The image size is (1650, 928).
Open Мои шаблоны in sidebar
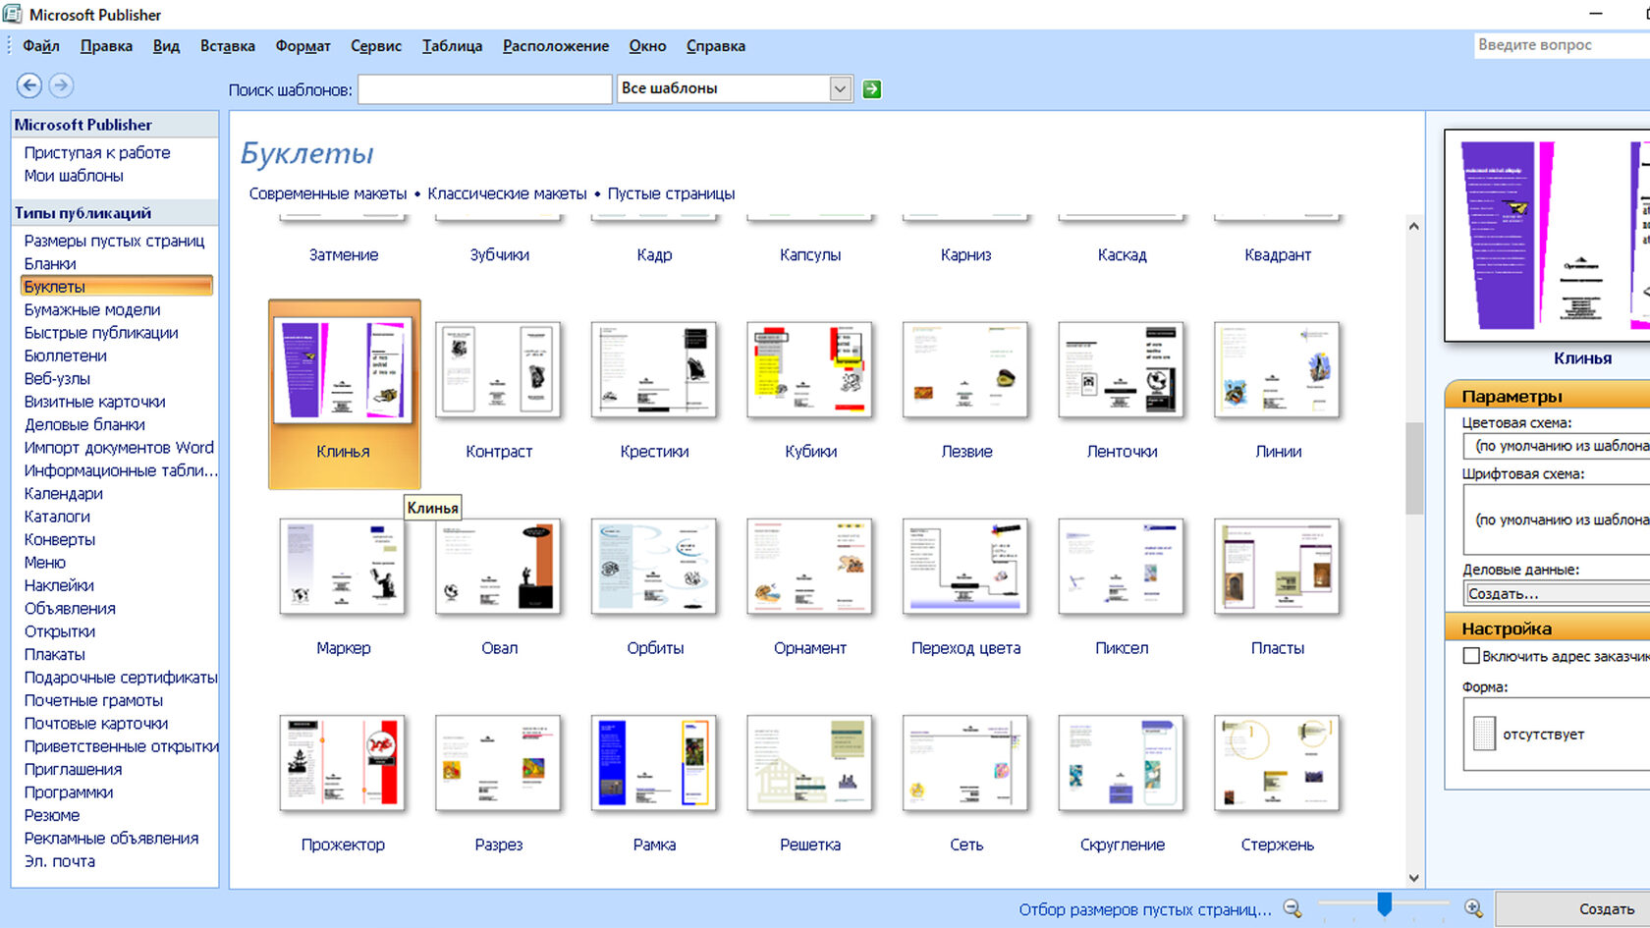[74, 176]
